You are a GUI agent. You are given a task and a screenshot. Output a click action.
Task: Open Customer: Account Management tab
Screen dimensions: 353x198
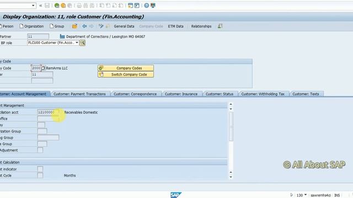[x=24, y=94]
